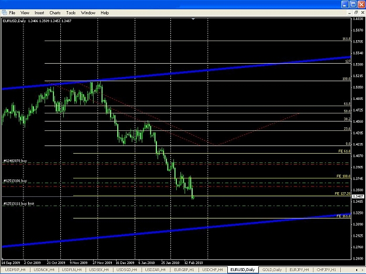Open the Help menu
The width and height of the screenshot is (366, 274).
105,13
